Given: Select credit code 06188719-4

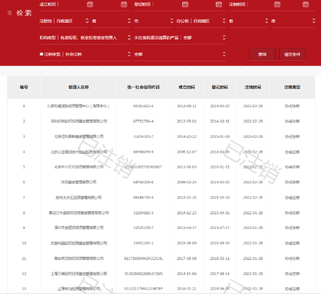Looking at the screenshot, I should (143, 198).
